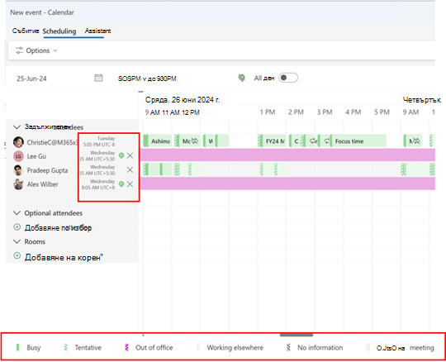Image resolution: width=446 pixels, height=362 pixels.
Task: Click ChristieC's profile avatar
Action: (18, 142)
